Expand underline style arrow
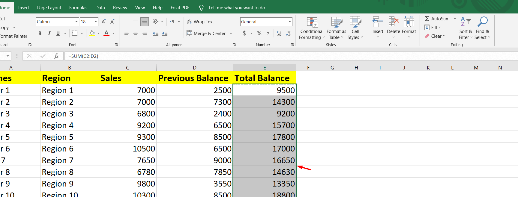The height and width of the screenshot is (197, 518). [65, 33]
